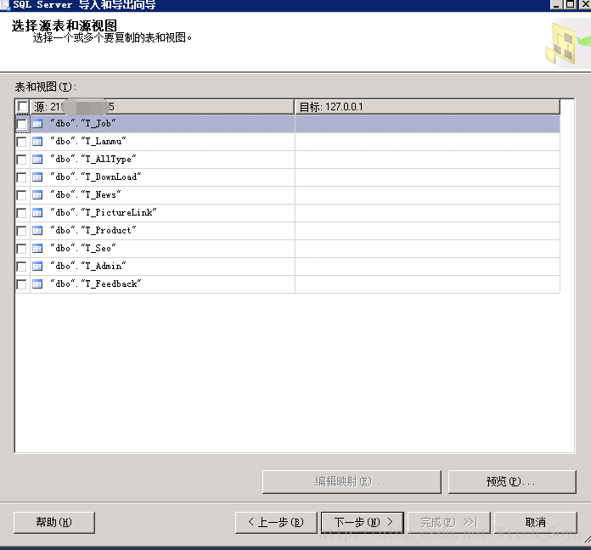The height and width of the screenshot is (550, 591).
Task: Click the 目标: 127.0.0.1 column header
Action: 427,107
